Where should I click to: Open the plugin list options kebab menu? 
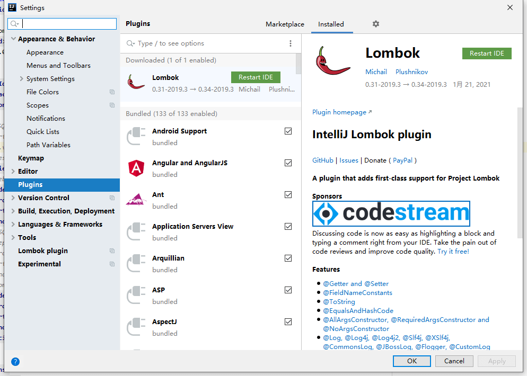[x=291, y=43]
